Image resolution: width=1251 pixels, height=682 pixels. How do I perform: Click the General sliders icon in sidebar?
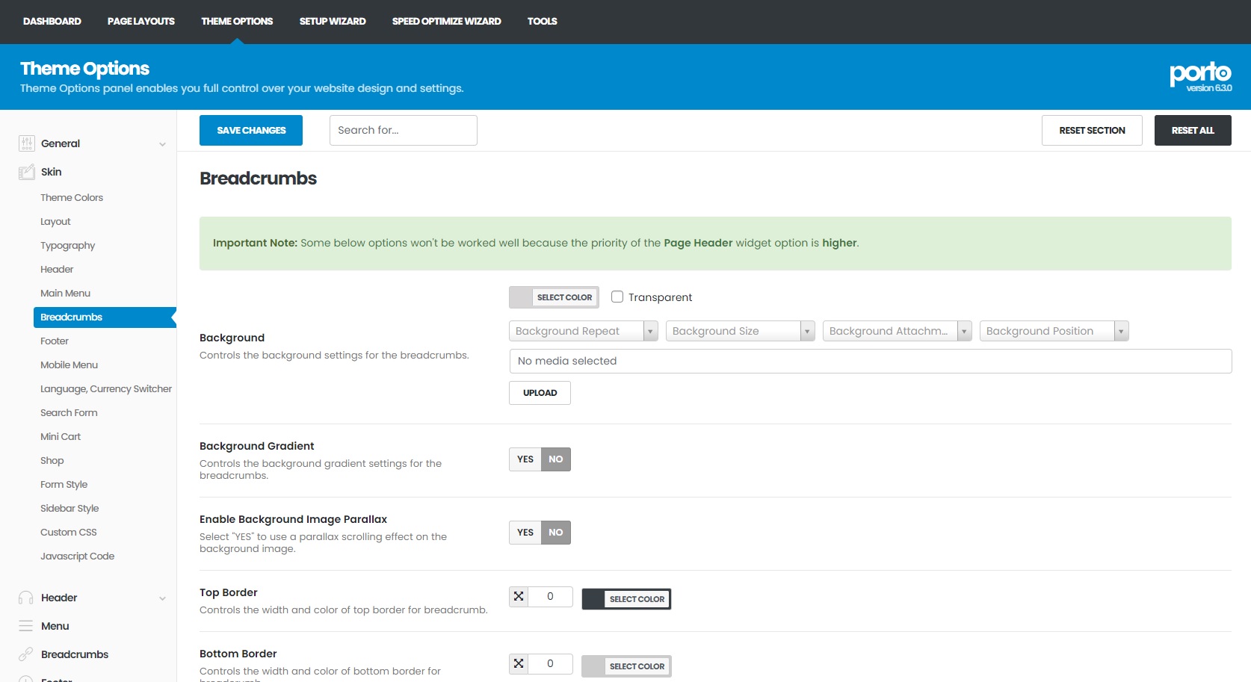coord(27,143)
